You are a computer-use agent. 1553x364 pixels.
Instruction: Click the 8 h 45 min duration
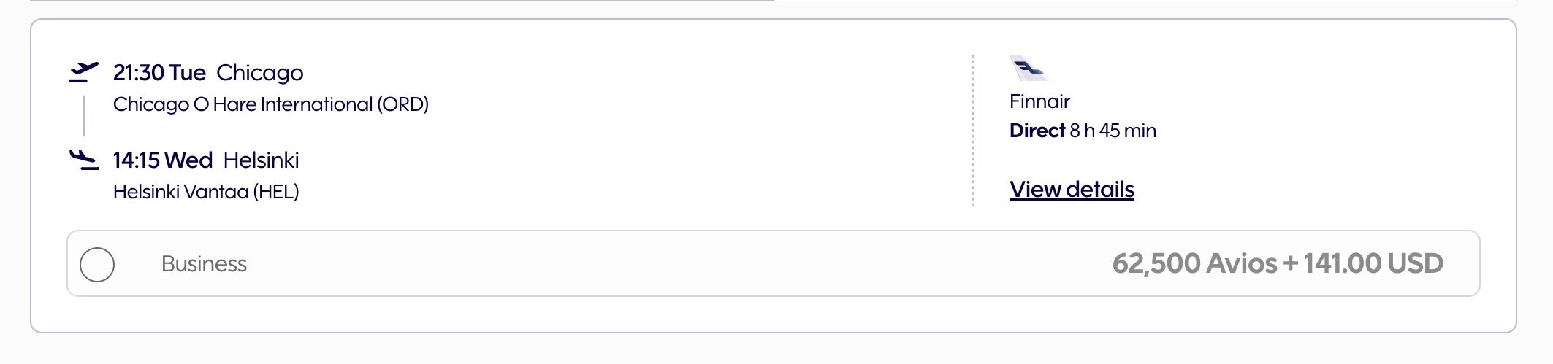(x=1113, y=131)
